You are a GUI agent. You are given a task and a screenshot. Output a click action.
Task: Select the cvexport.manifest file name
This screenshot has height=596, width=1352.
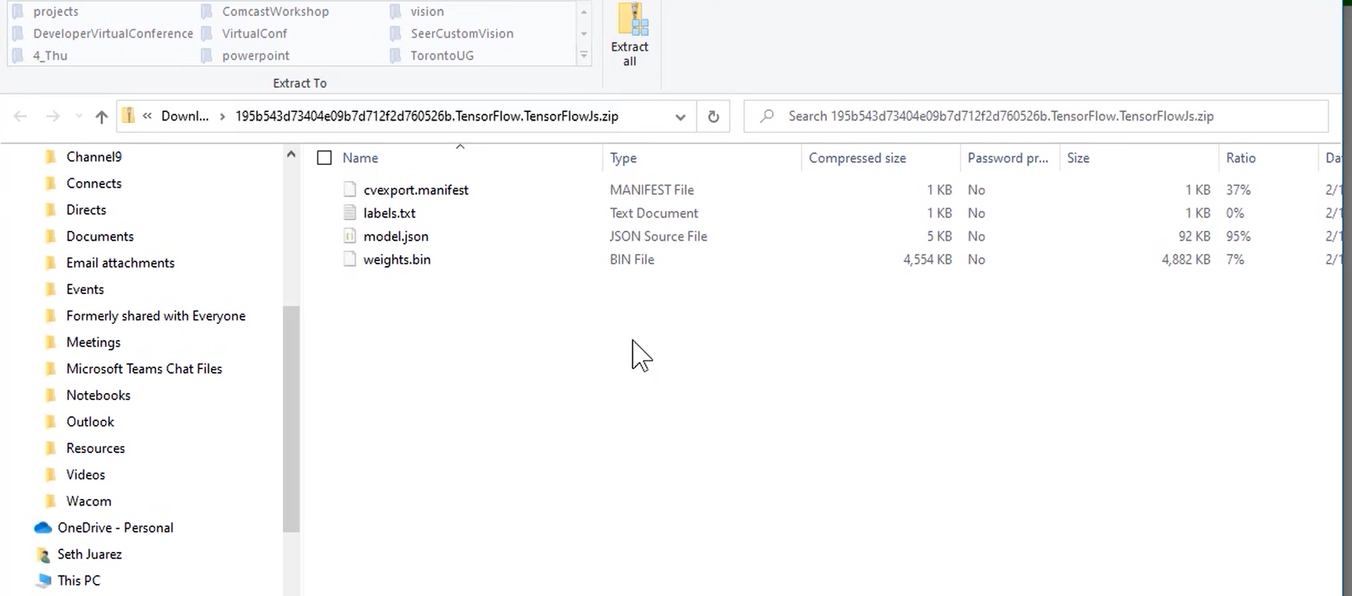pos(416,190)
